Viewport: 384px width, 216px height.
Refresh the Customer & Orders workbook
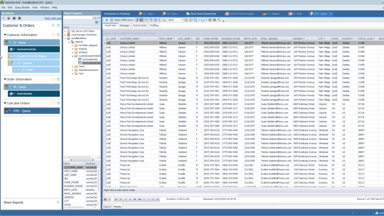click(58, 25)
